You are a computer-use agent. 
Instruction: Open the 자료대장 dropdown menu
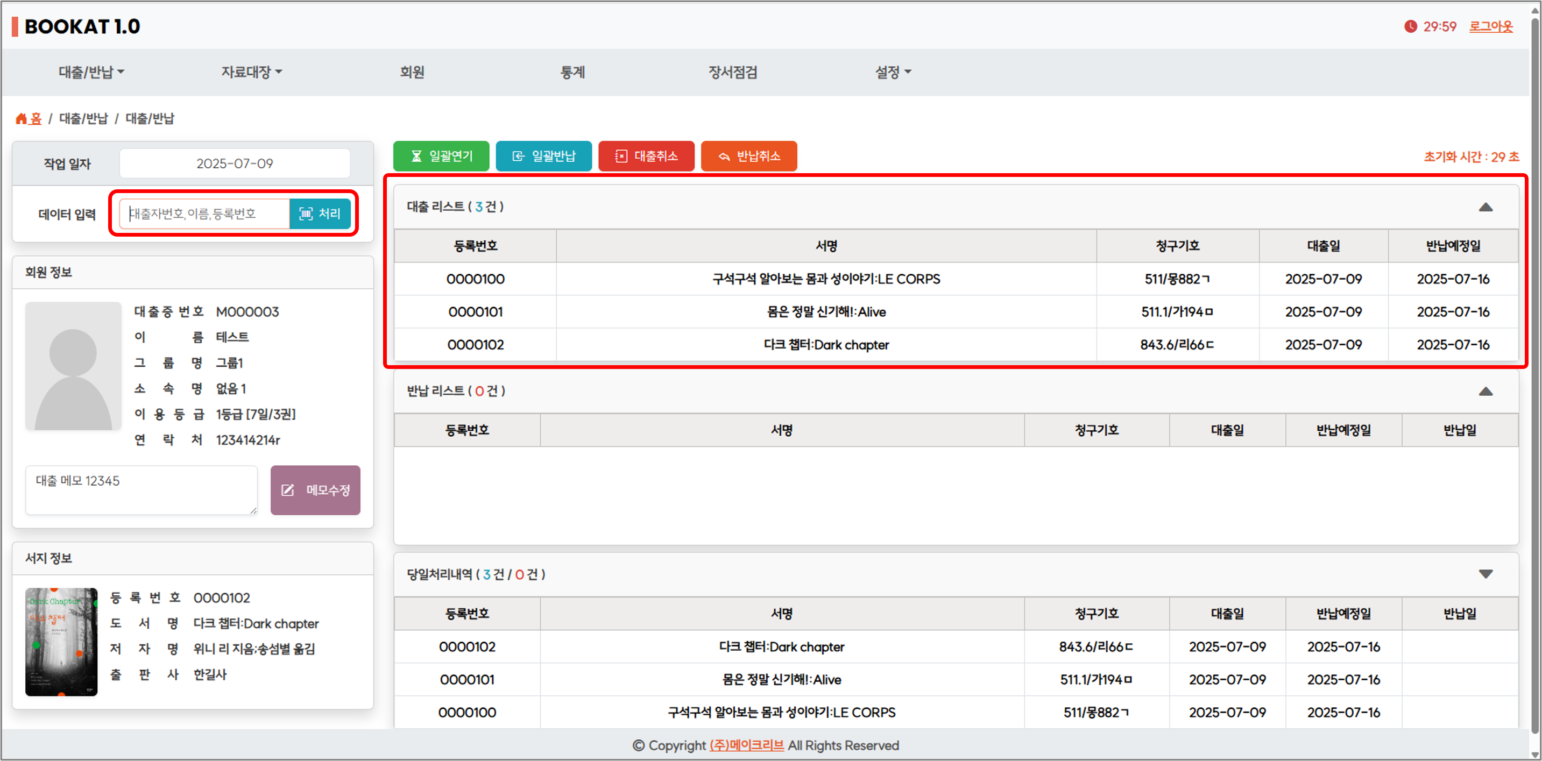click(251, 72)
